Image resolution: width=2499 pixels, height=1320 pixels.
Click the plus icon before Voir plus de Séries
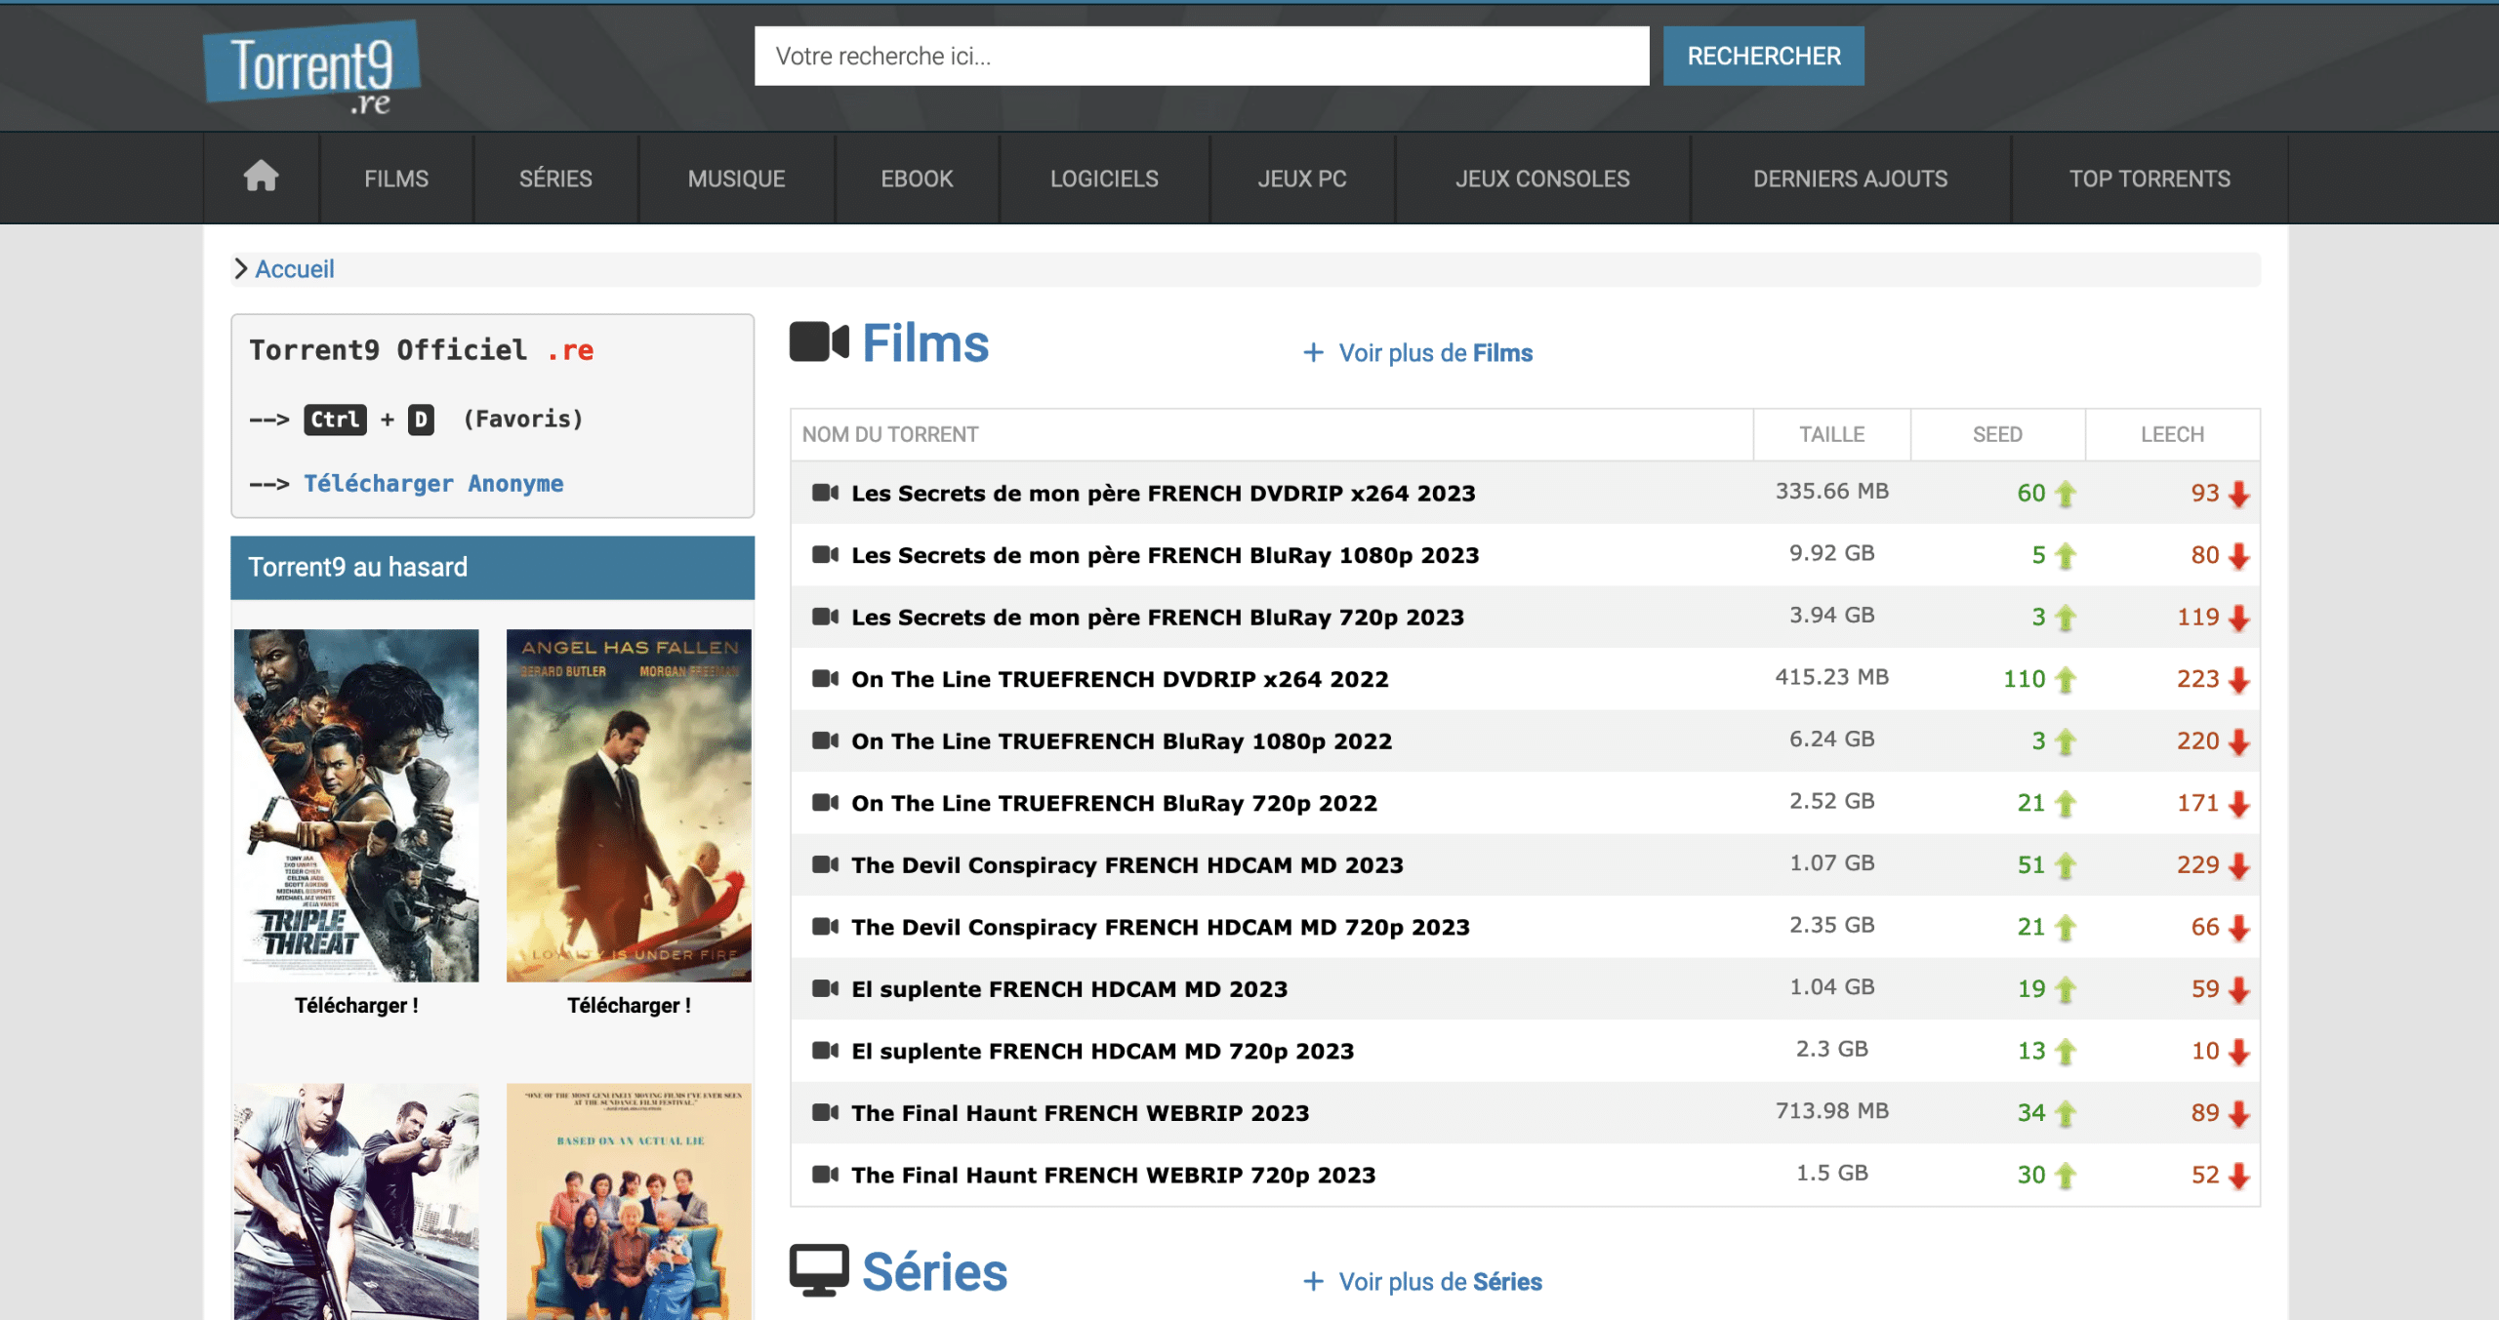(x=1314, y=1281)
